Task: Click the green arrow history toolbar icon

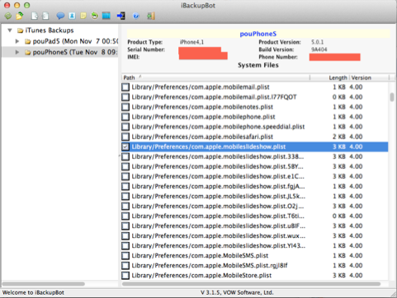Action: [x=95, y=16]
